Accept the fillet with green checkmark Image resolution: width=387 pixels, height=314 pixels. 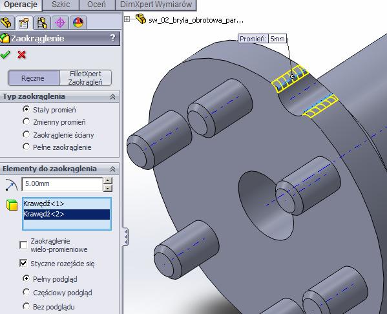pos(5,54)
